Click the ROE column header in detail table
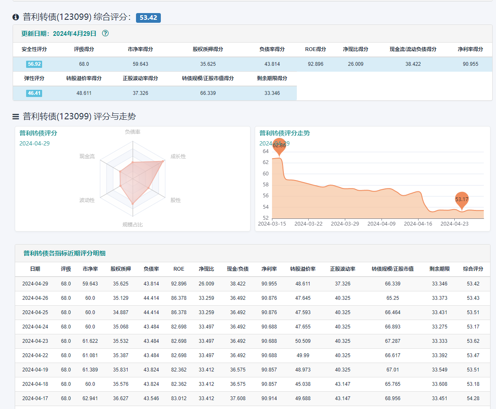Viewport: 496px width, 409px height. coord(179,269)
